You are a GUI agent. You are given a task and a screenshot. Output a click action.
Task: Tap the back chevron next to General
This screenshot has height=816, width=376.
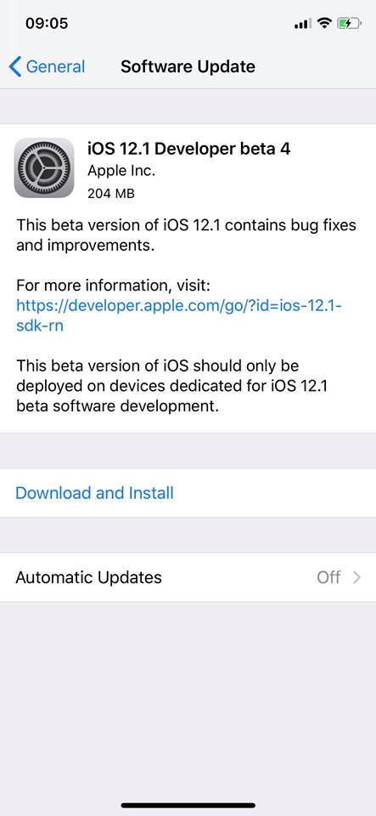(x=15, y=67)
